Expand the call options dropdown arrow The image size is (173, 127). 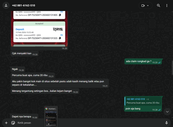(148, 6)
